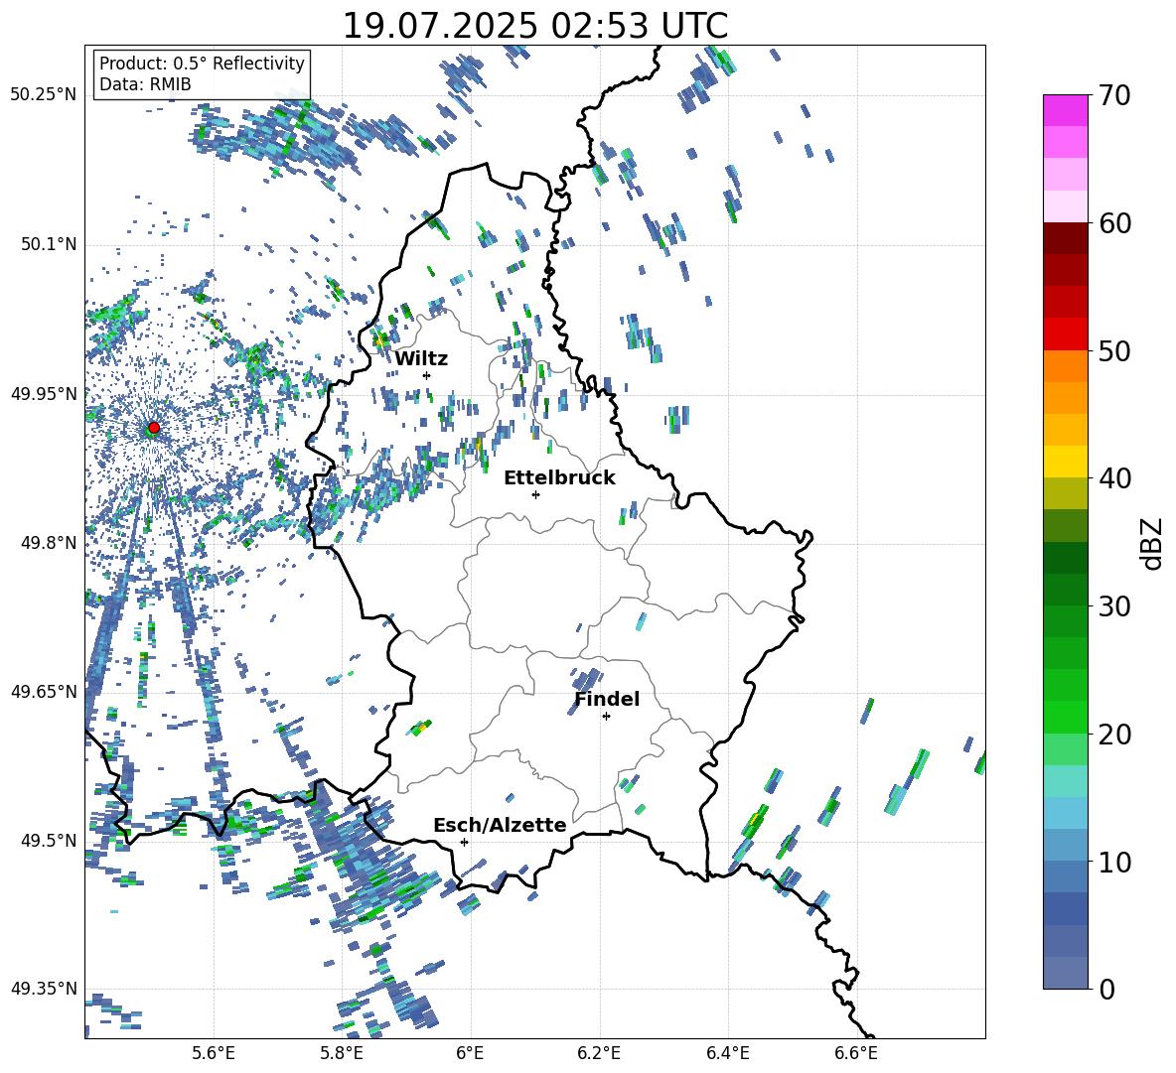Viewport: 1176px width, 1073px height.
Task: Click the 49.65°N latitude label
Action: [44, 691]
